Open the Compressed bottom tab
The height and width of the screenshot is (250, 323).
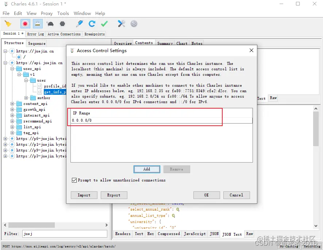pos(169,234)
